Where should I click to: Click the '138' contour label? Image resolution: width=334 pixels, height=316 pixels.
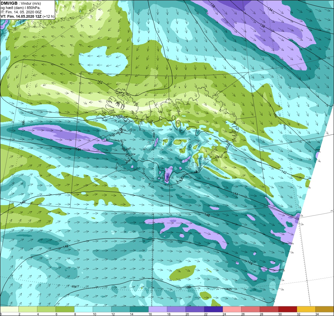[212, 6]
